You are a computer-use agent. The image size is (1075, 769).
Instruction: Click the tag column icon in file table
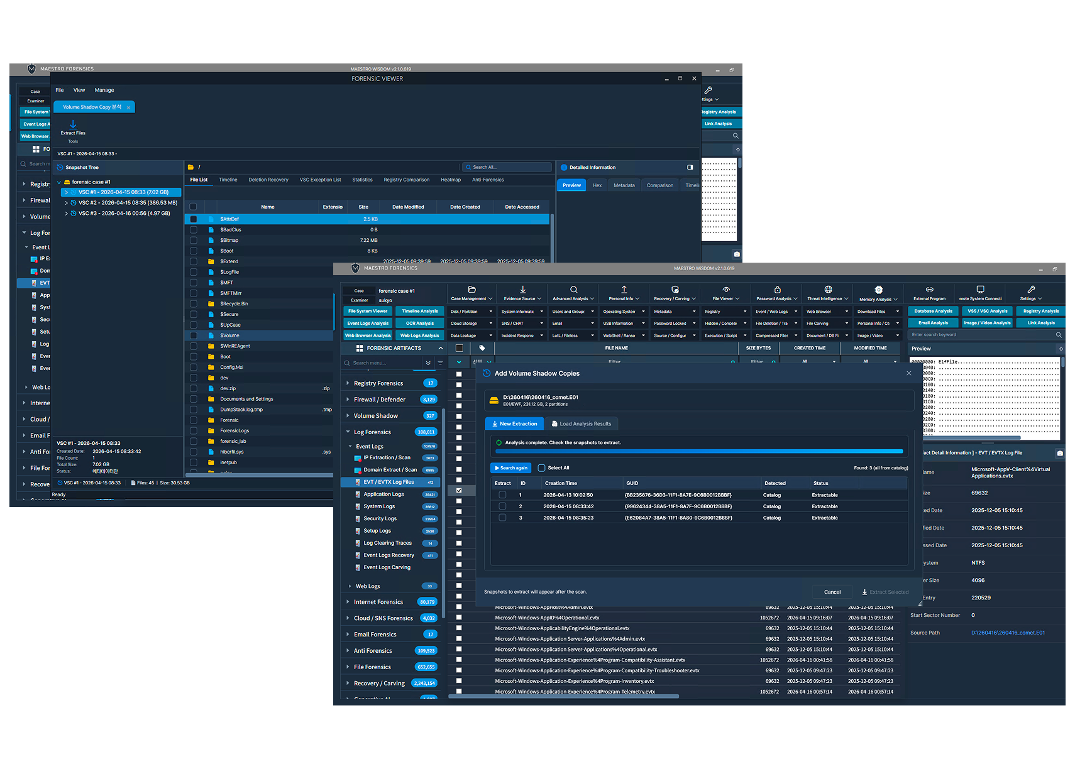click(482, 348)
